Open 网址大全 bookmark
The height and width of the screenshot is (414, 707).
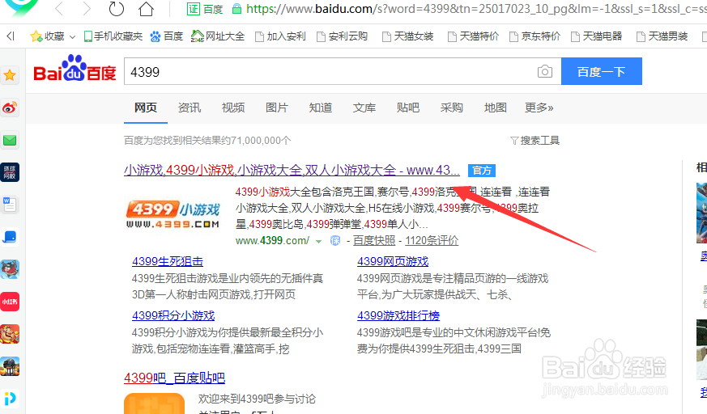coord(218,36)
